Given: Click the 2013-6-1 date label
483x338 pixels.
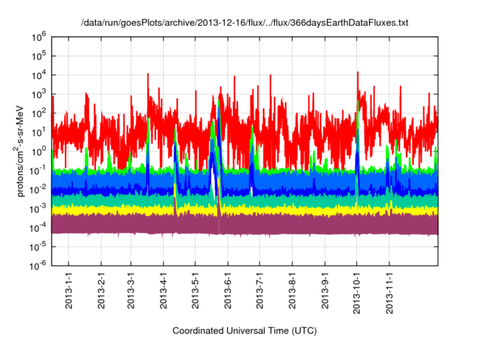Looking at the screenshot, I should [x=228, y=290].
